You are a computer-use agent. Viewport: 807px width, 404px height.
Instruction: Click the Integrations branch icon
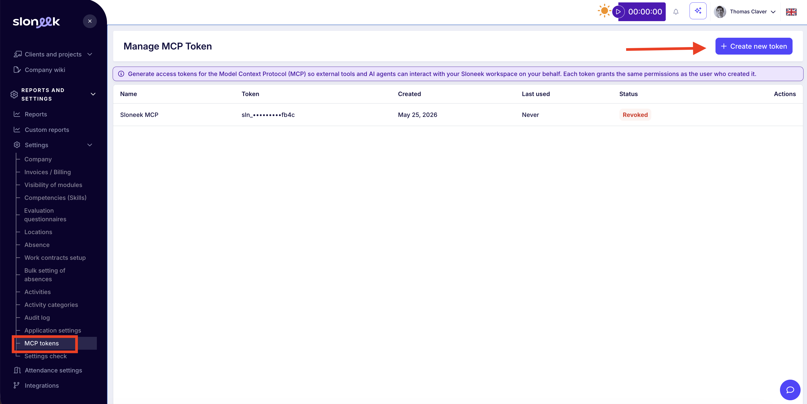16,385
